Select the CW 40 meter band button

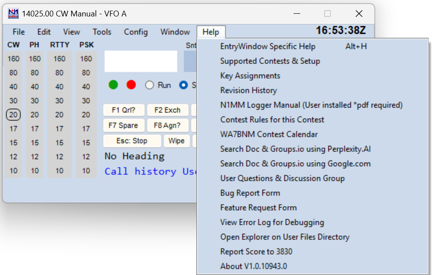click(x=13, y=87)
